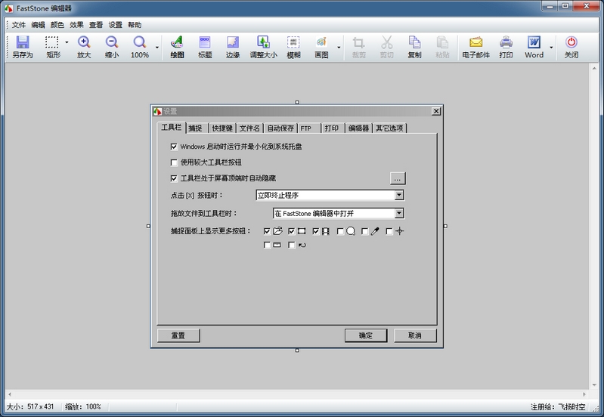The width and height of the screenshot is (604, 417).
Task: Click the 重置 reset button
Action: tap(178, 335)
